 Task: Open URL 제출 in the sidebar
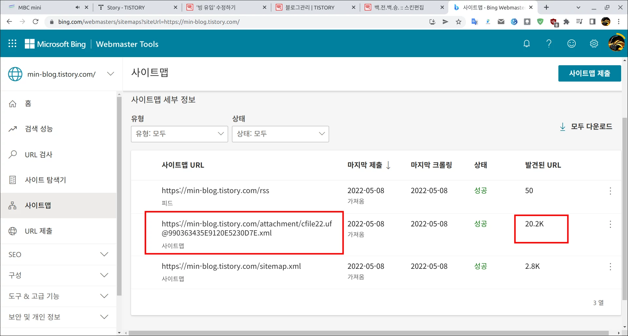[x=58, y=231]
